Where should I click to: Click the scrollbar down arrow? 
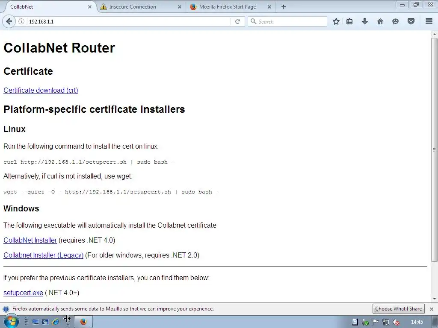[x=434, y=299]
